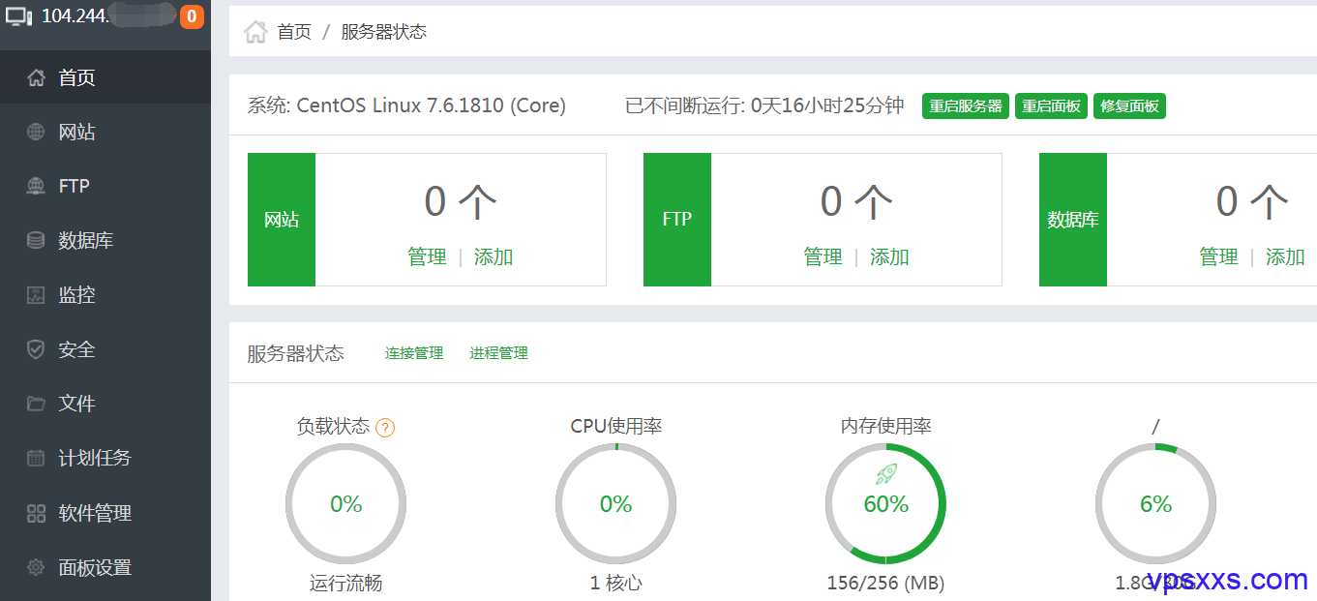Click the grid icon beside 软件管理
This screenshot has height=601, width=1317.
point(36,513)
